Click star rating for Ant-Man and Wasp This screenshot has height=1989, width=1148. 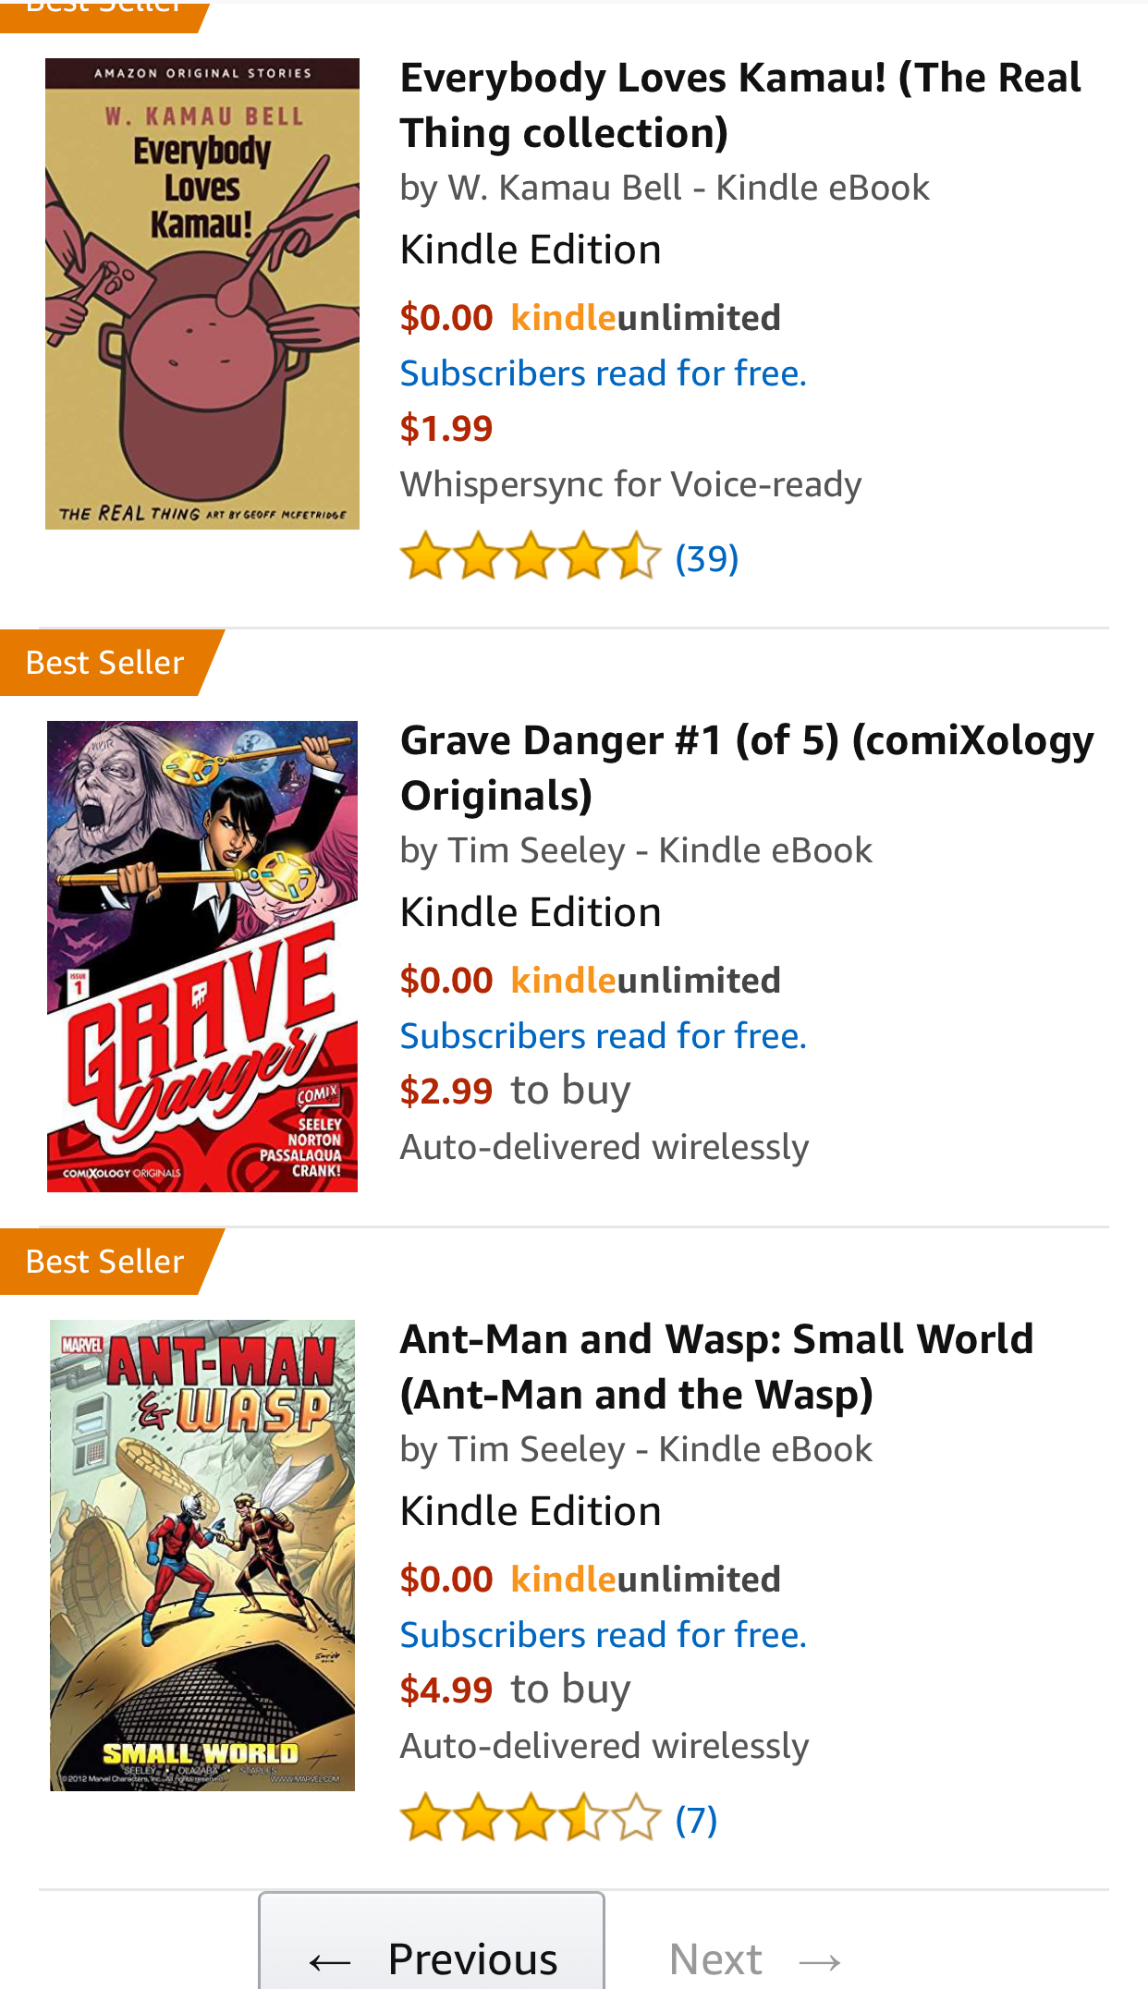(x=531, y=1819)
